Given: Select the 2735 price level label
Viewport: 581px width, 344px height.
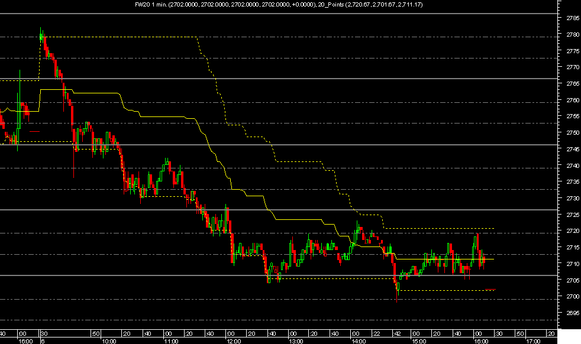Looking at the screenshot, I should (x=573, y=181).
